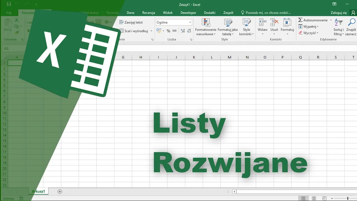Click the Style komórki icon

click(246, 23)
